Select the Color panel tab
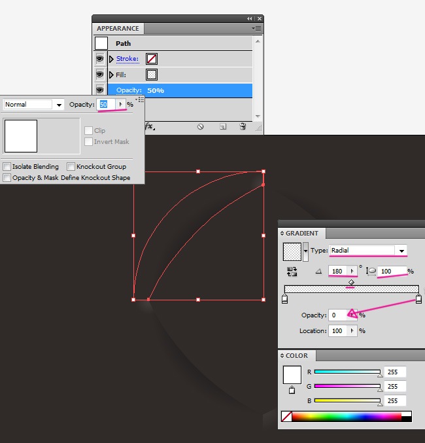The width and height of the screenshot is (425, 443). coord(297,356)
